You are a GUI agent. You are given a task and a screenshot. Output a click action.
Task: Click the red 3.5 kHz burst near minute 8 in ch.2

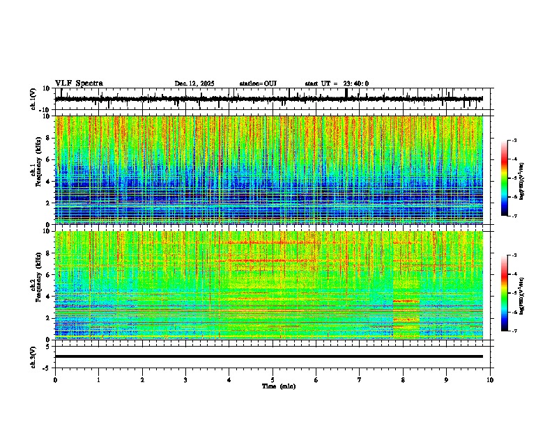point(406,301)
